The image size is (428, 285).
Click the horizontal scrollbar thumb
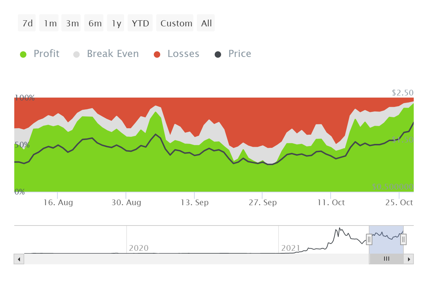pos(386,259)
